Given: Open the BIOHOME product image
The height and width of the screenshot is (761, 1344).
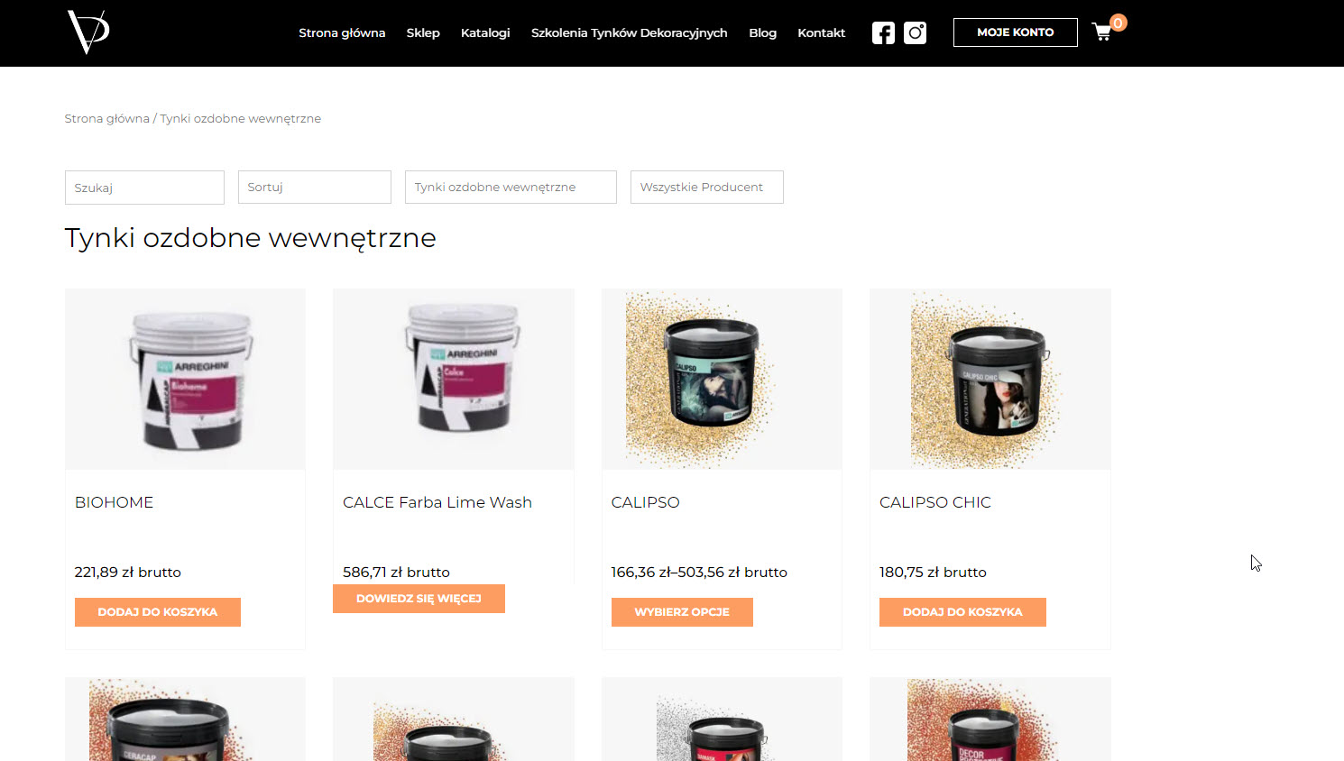Looking at the screenshot, I should tap(185, 379).
